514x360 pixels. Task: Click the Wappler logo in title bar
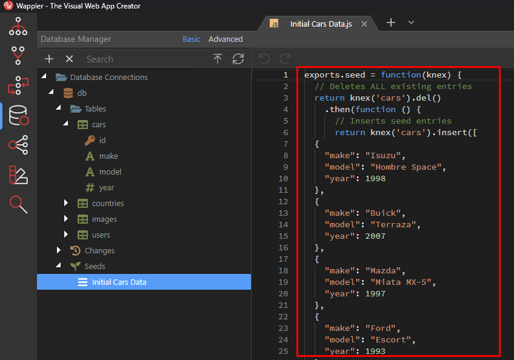(8, 5)
